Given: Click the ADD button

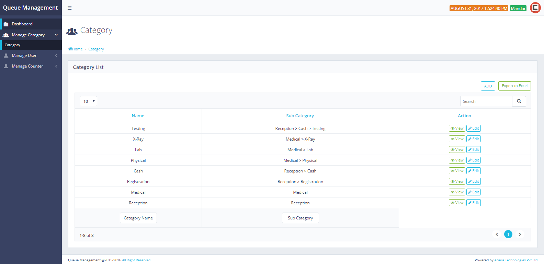Looking at the screenshot, I should tap(488, 86).
